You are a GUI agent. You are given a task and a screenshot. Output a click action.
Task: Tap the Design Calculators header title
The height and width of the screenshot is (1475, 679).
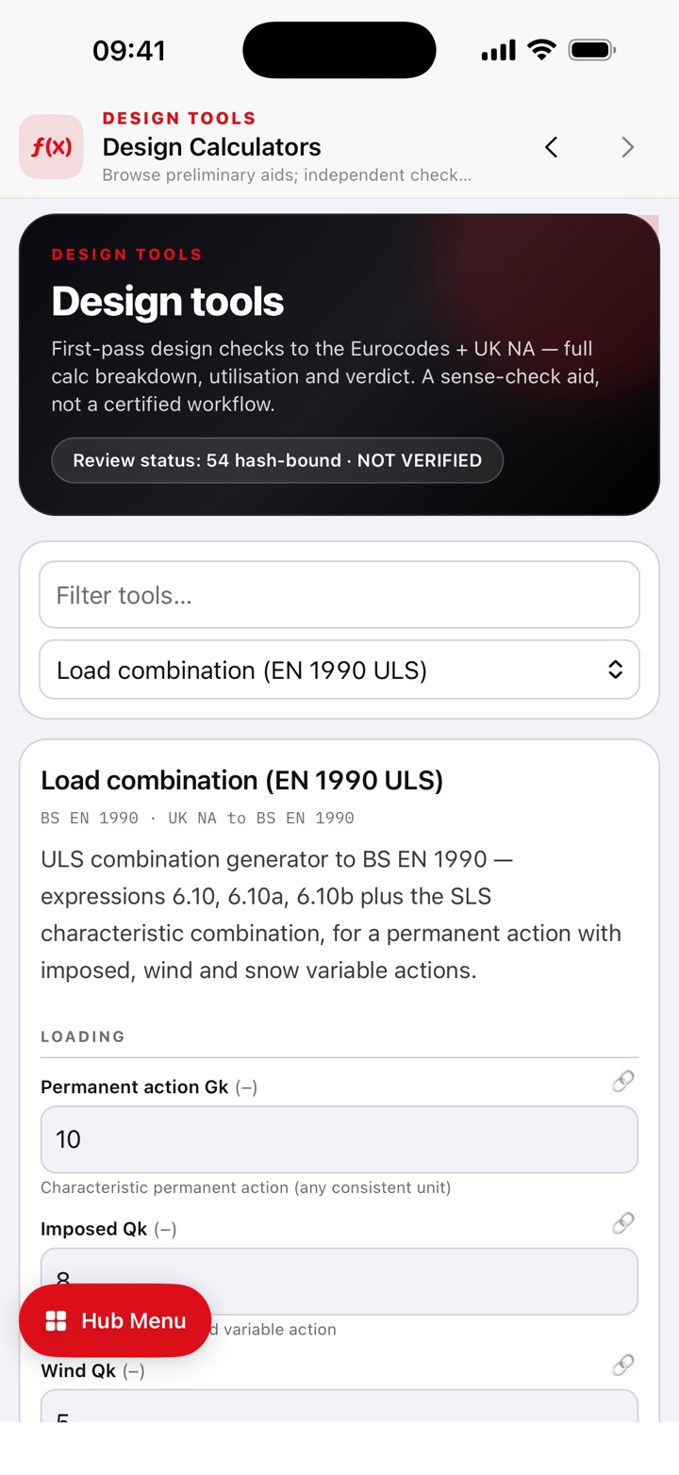pos(212,147)
